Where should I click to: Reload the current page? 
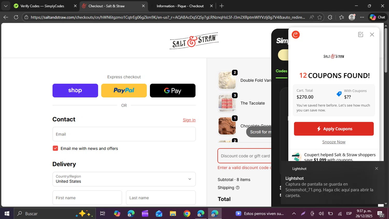coord(16,17)
